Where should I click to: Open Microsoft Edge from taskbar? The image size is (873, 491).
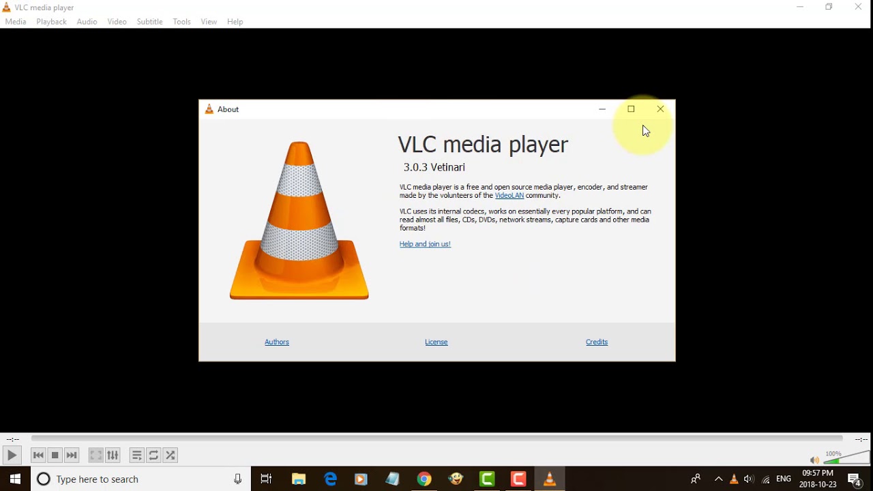(330, 479)
